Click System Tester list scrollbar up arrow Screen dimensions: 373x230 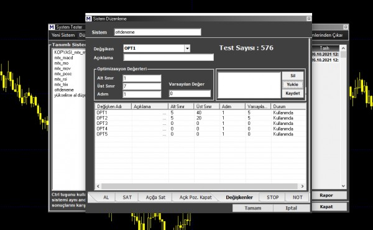pos(343,48)
